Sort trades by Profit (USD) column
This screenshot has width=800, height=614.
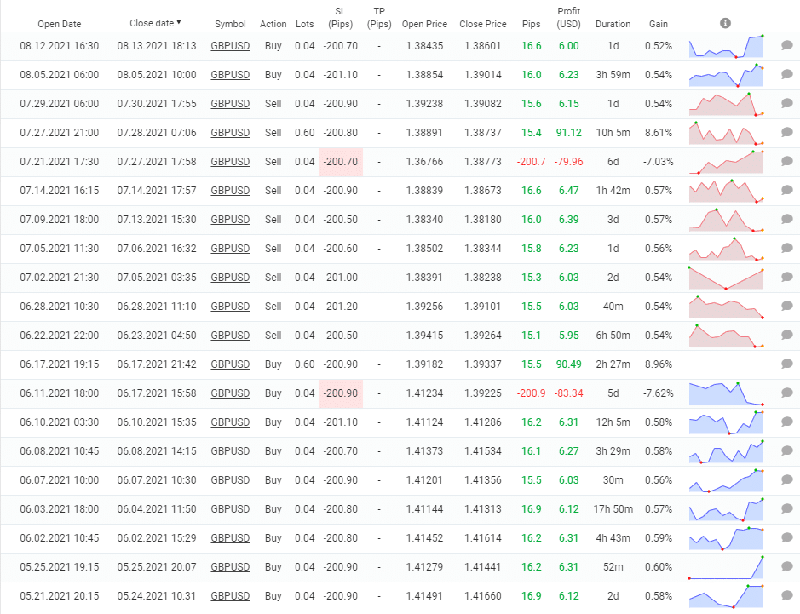tap(568, 17)
